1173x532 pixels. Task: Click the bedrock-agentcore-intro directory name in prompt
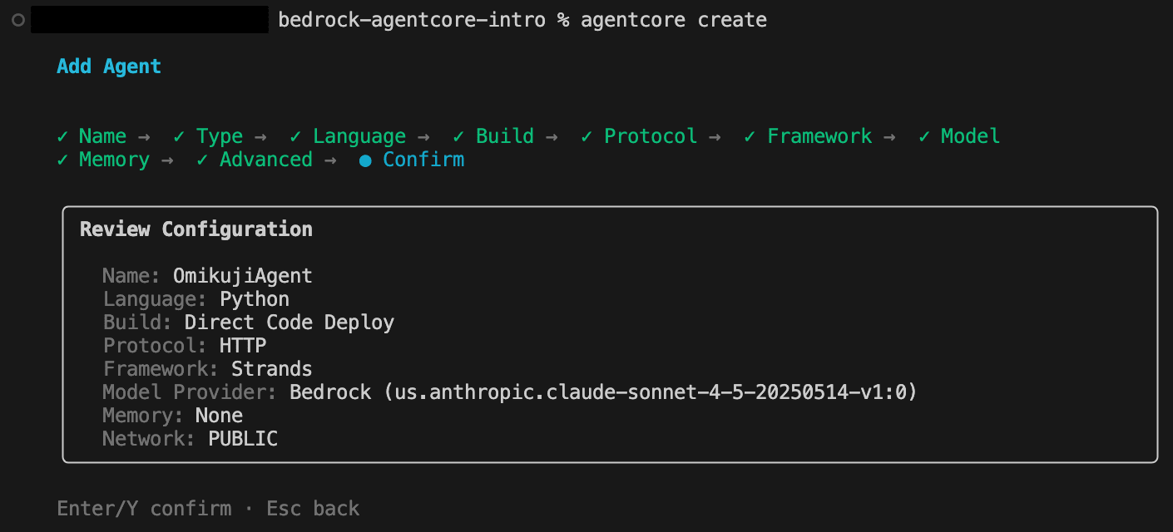pos(412,20)
